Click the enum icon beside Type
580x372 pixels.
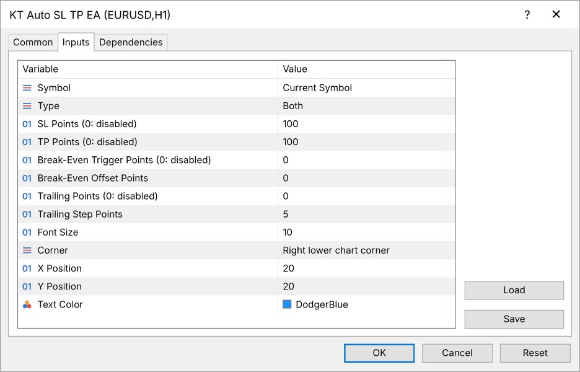pos(27,106)
